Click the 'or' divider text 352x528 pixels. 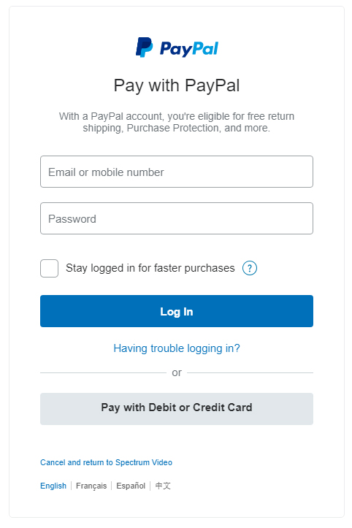click(x=177, y=372)
